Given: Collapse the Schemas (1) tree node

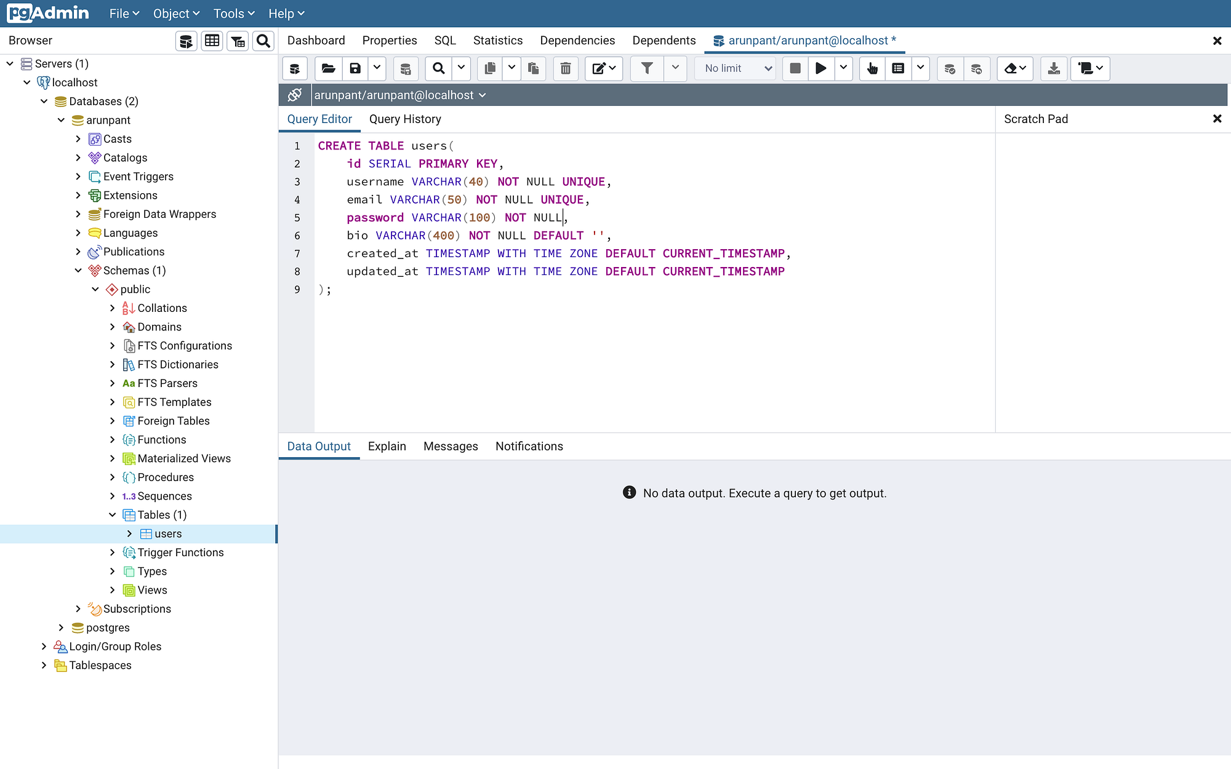Looking at the screenshot, I should [79, 270].
